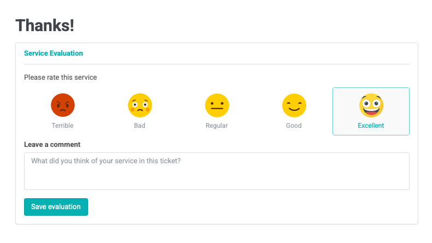
Task: Click the empty lower area of the comment box
Action: pyautogui.click(x=217, y=180)
